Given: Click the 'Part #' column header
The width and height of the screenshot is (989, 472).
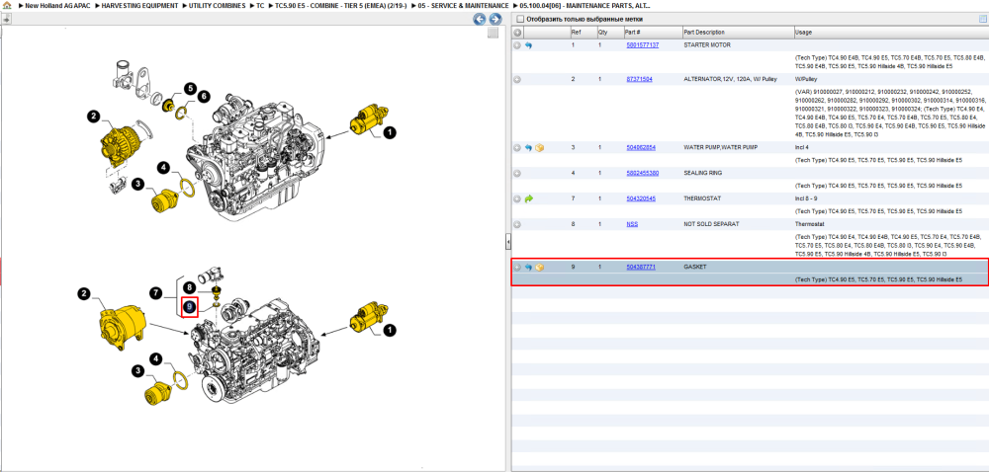Looking at the screenshot, I should pyautogui.click(x=633, y=33).
